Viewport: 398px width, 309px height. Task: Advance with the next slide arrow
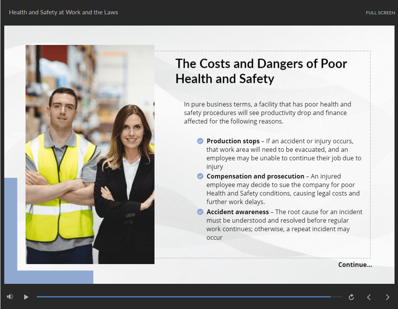(388, 297)
